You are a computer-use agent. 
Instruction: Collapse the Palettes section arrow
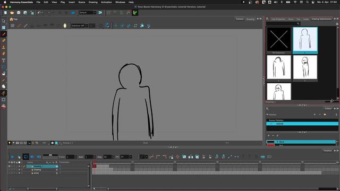267,115
